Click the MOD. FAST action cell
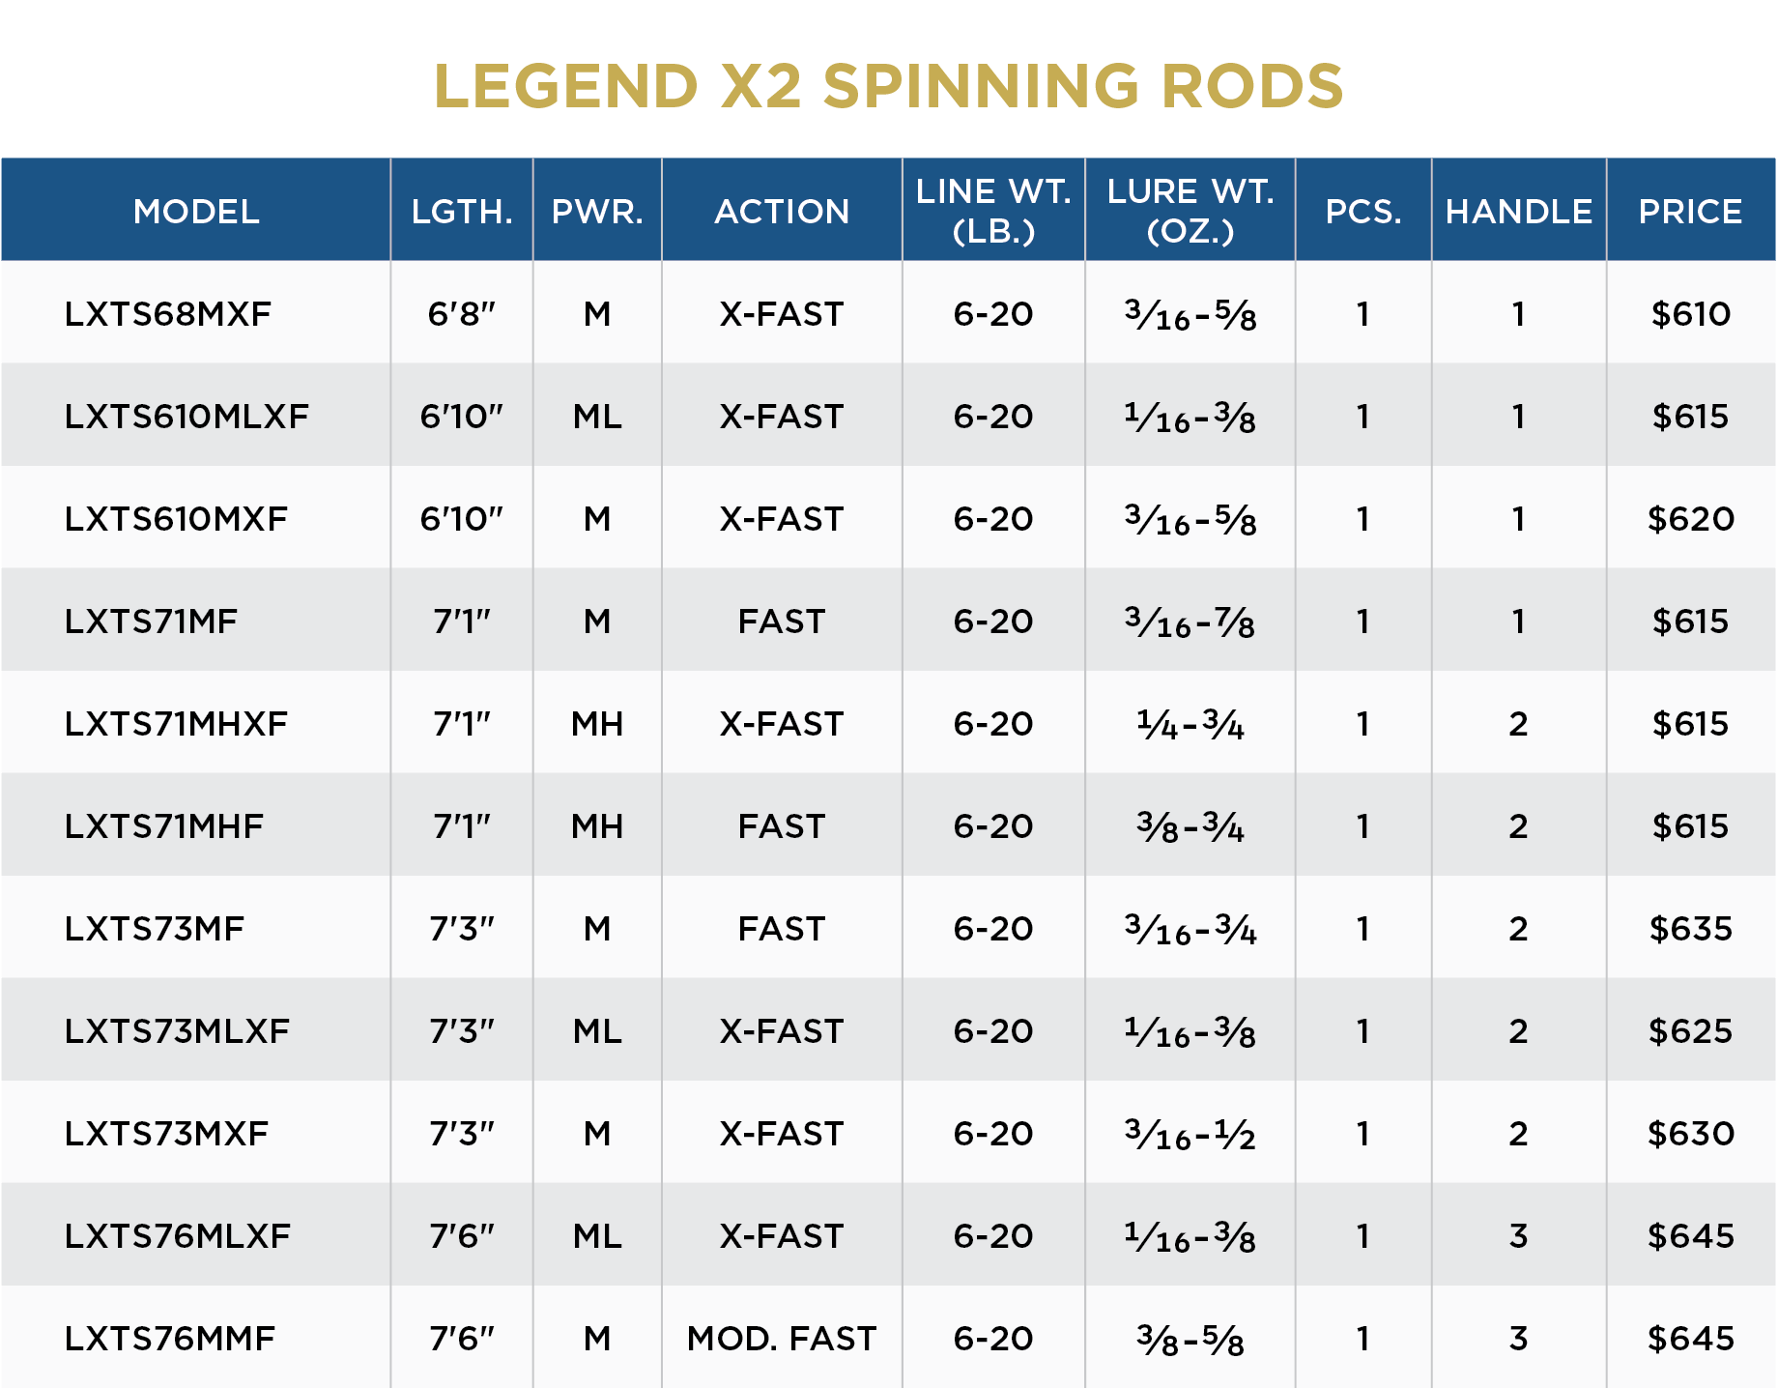Screen dimensions: 1778x1388 tap(782, 1339)
